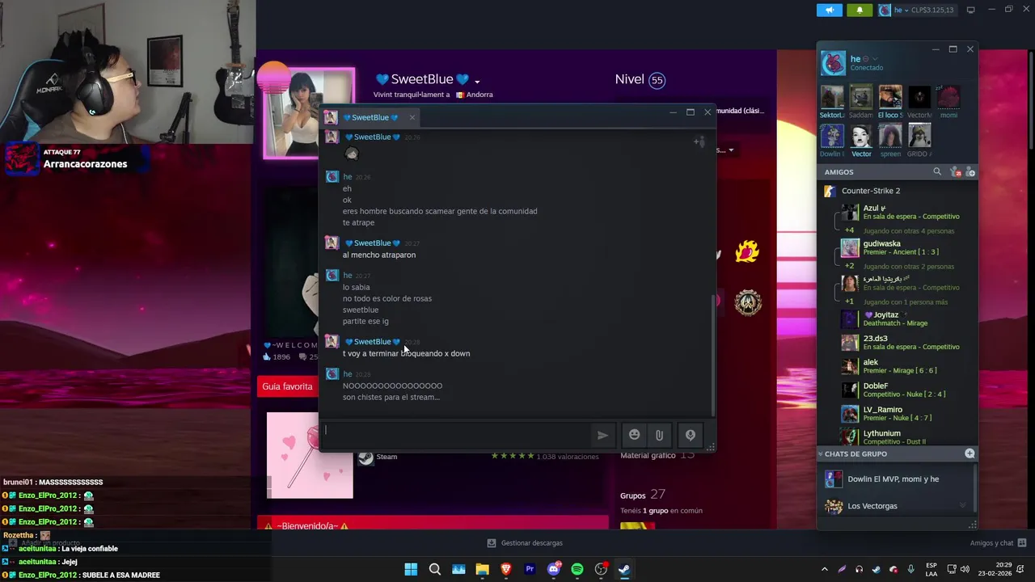
Task: Open volume control in system tray
Action: (x=966, y=569)
